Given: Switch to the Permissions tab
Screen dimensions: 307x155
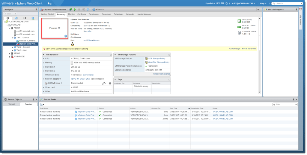Looking at the screenshot, I should (94, 14).
